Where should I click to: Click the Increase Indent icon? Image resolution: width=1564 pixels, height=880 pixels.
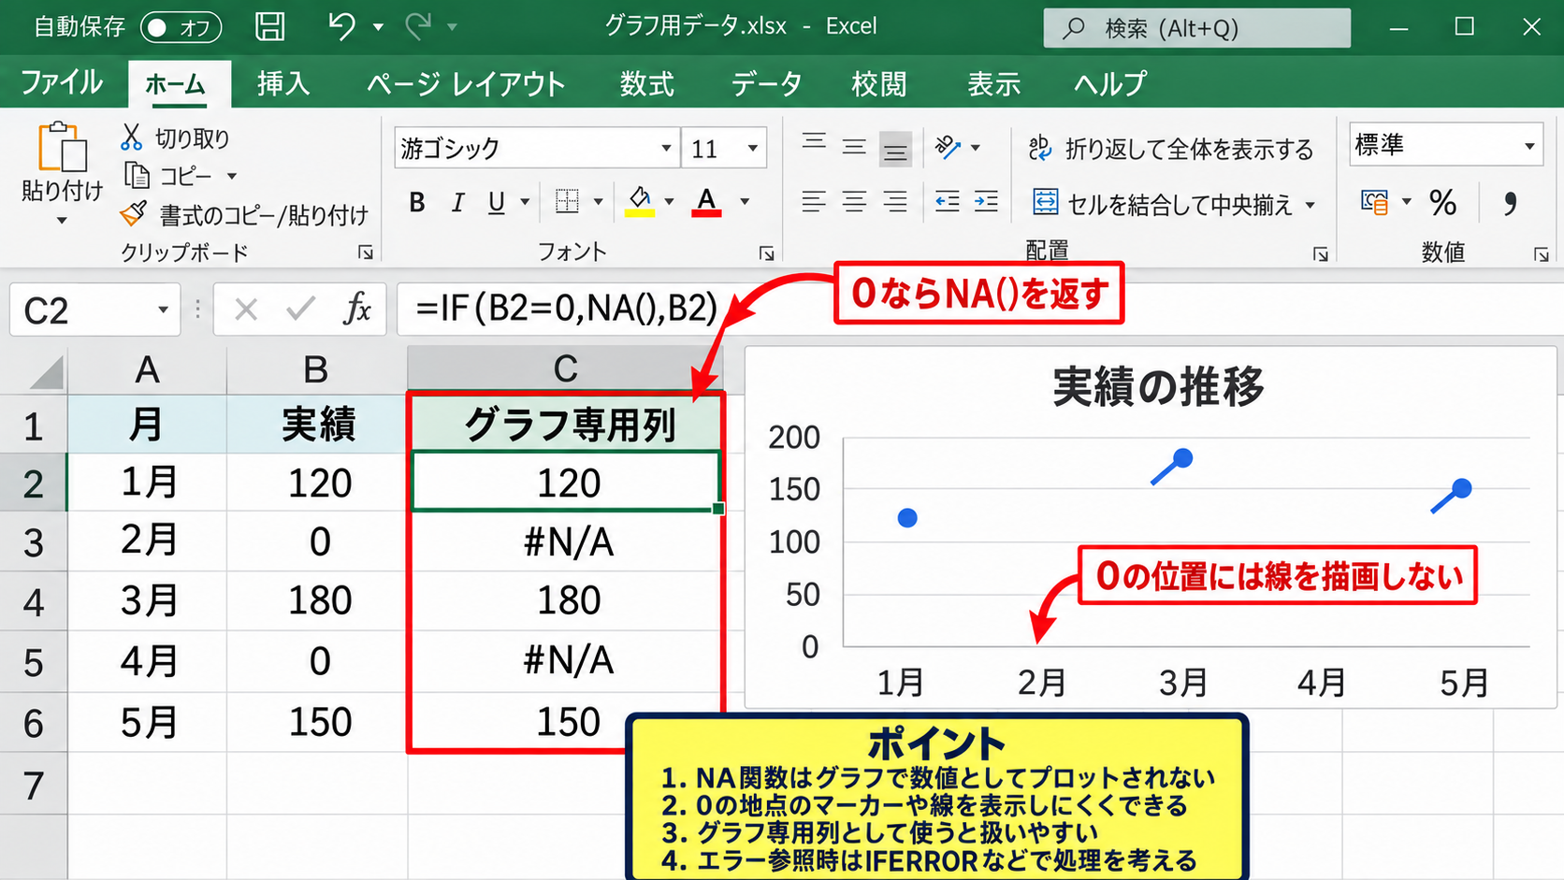[986, 201]
